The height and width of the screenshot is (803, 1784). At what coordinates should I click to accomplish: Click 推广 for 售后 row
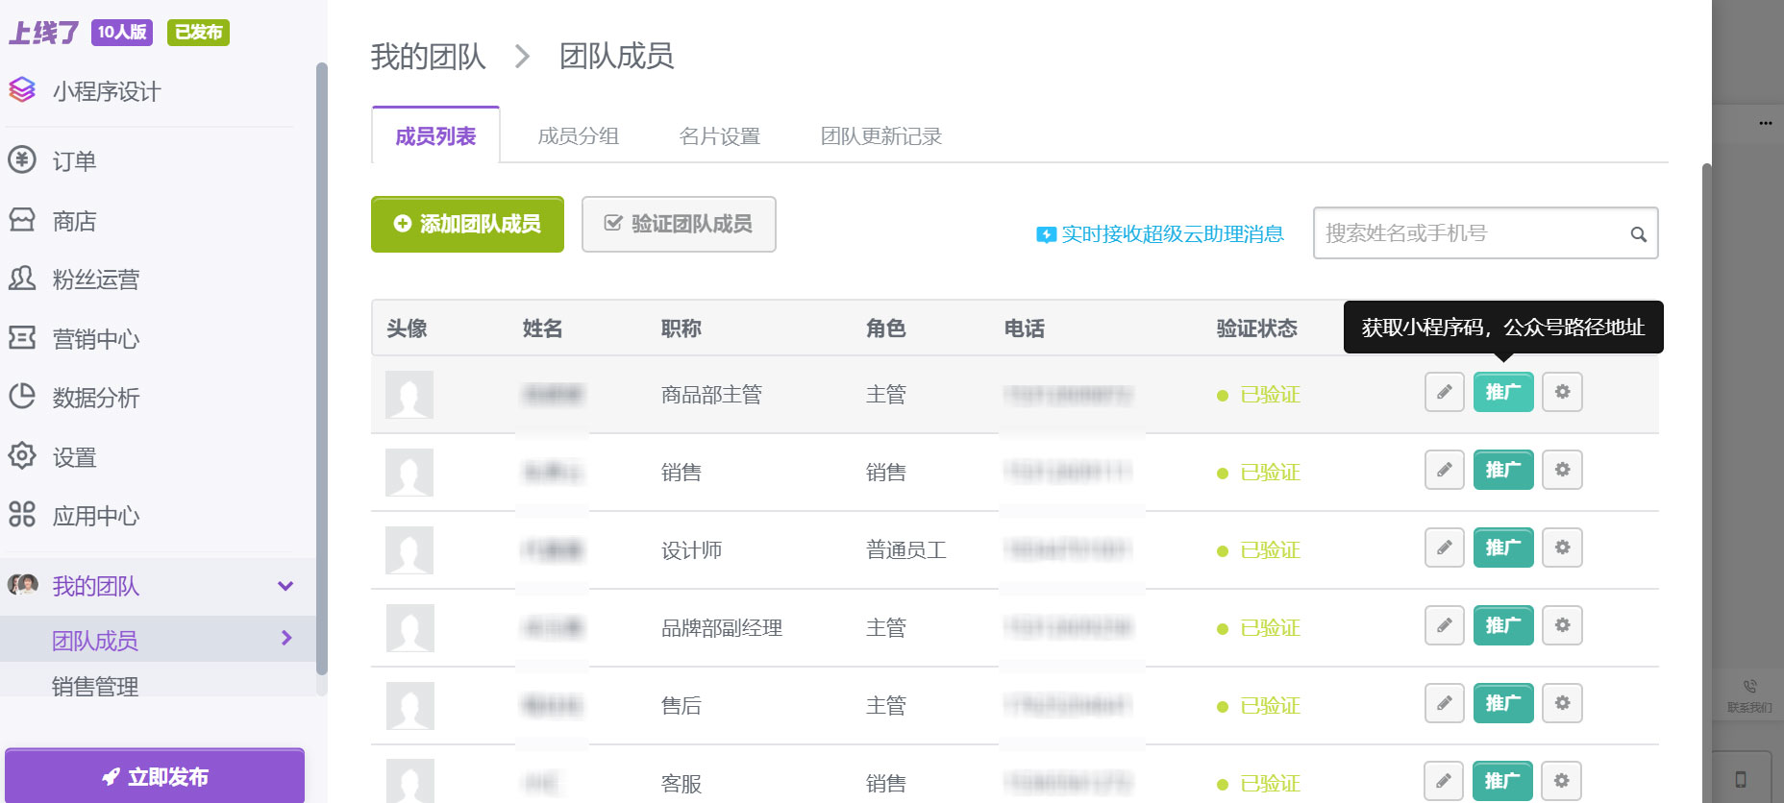point(1503,703)
